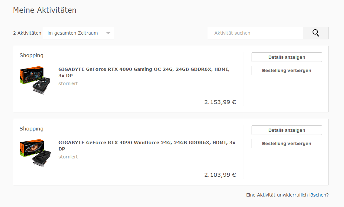
Task: Click the 2.153,99 € price
Action: coord(220,102)
